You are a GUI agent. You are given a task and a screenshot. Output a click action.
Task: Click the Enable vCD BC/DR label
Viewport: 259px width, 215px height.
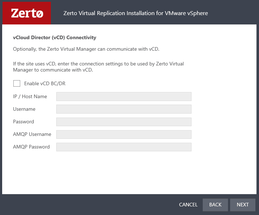click(45, 84)
